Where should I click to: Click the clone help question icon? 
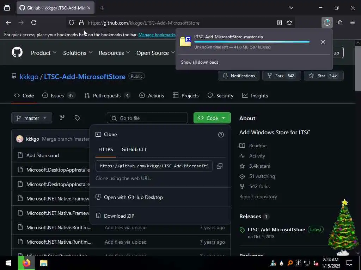tap(221, 135)
